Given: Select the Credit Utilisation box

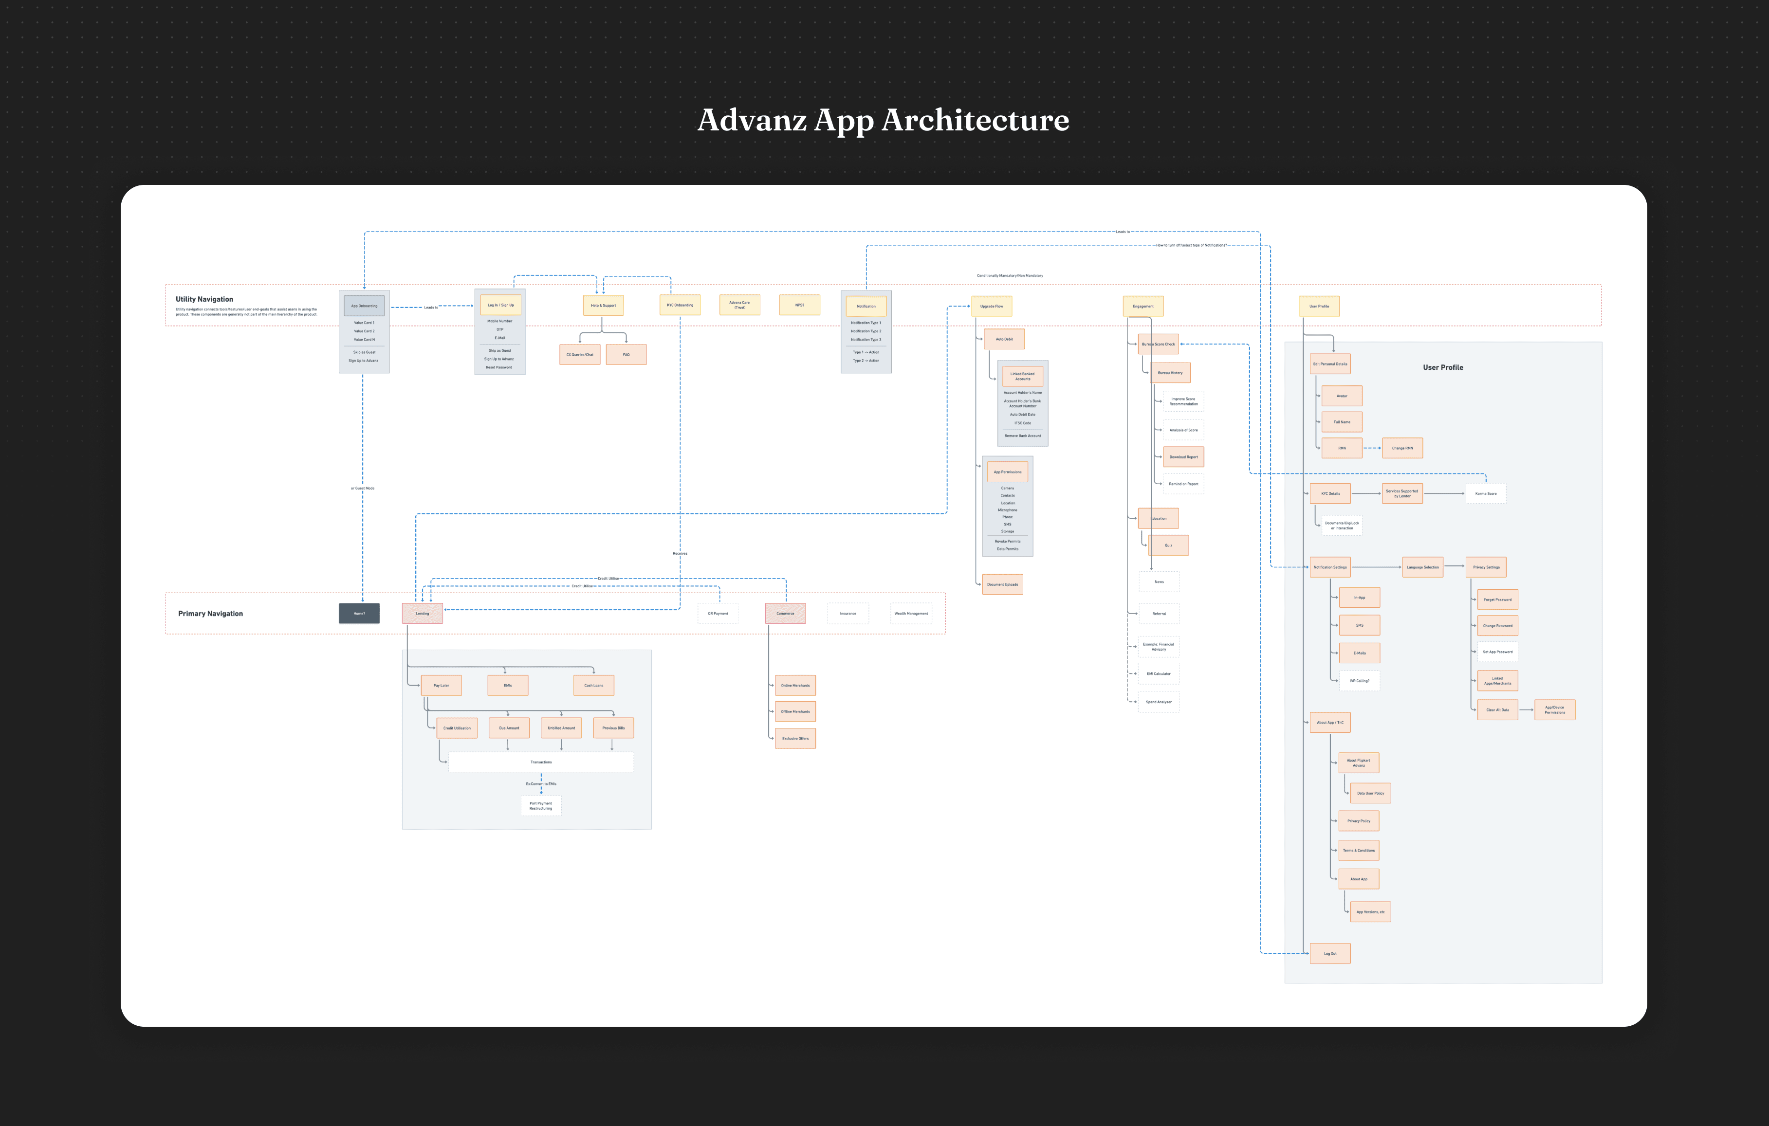Looking at the screenshot, I should (x=457, y=728).
